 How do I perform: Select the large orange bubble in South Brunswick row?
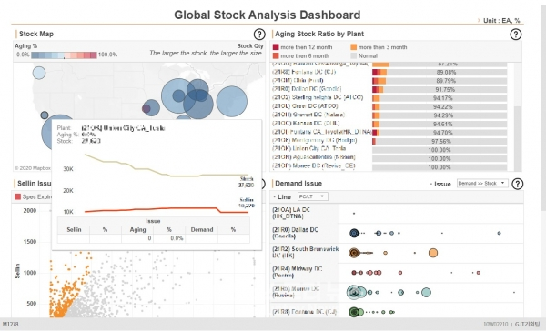click(433, 253)
